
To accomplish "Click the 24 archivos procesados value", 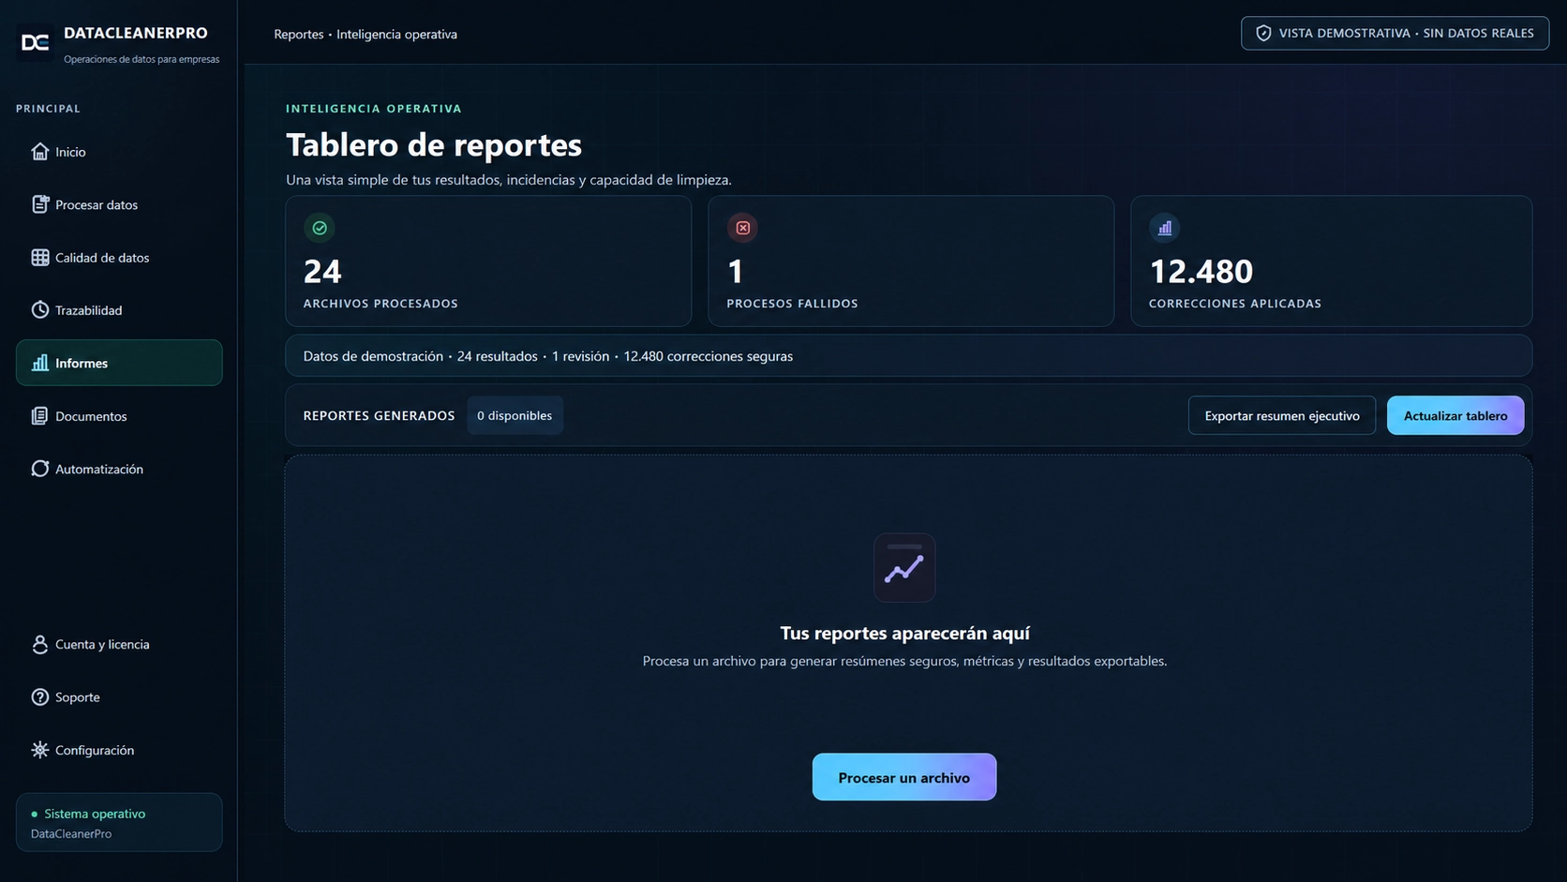I will pyautogui.click(x=322, y=272).
